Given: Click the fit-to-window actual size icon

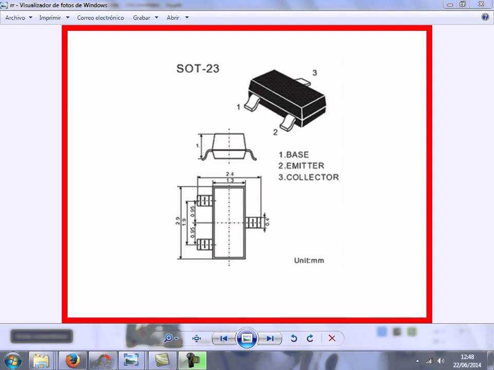Looking at the screenshot, I should tap(197, 338).
